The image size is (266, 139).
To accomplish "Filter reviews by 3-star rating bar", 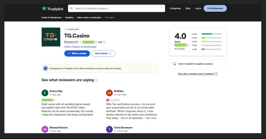I will (x=211, y=42).
